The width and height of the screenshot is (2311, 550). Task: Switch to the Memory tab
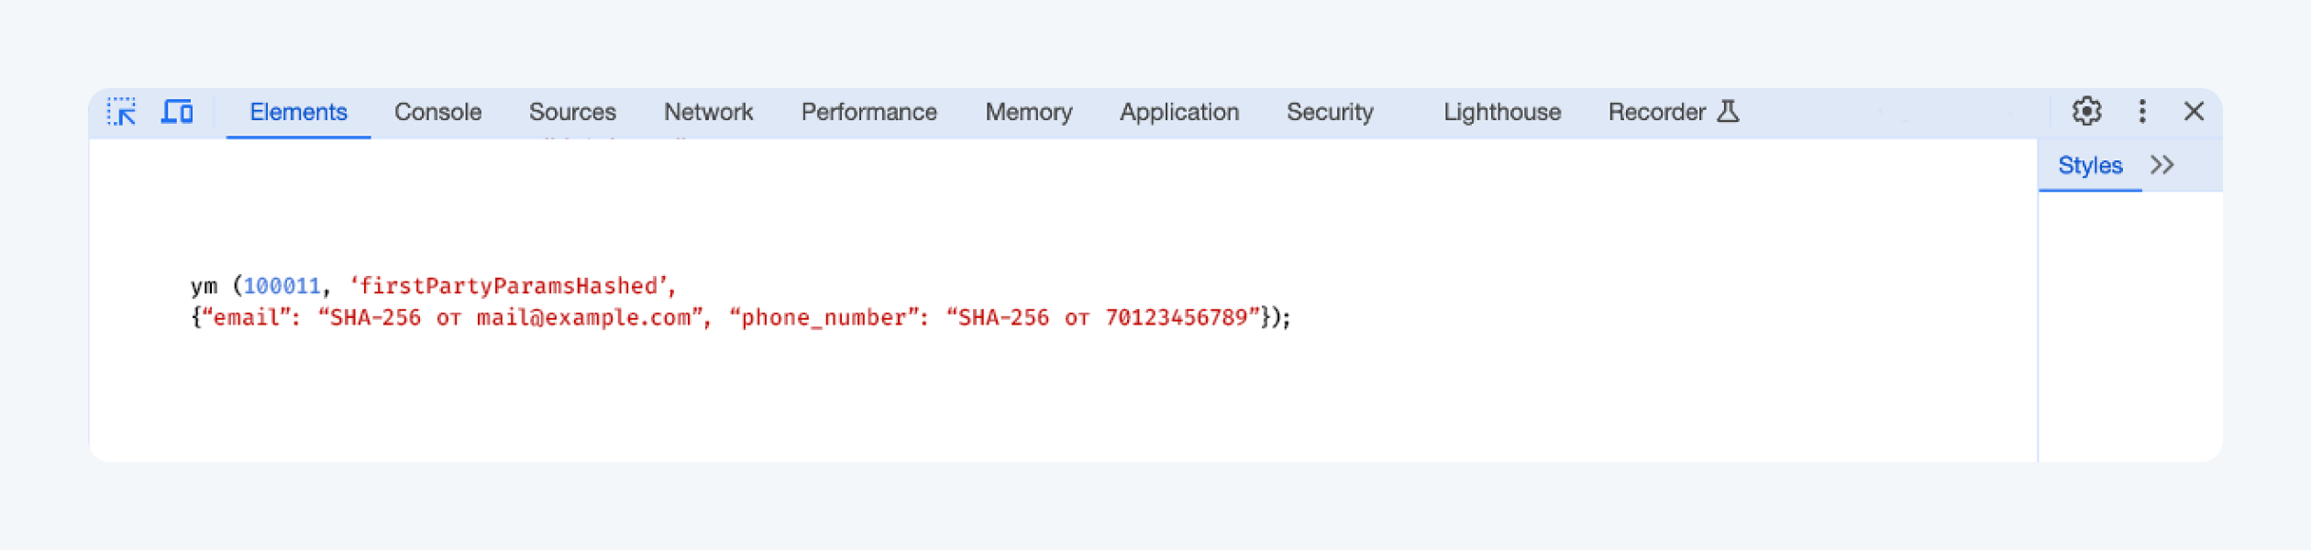click(x=1028, y=112)
